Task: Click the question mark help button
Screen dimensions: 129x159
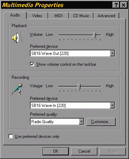Action: pyautogui.click(x=116, y=5)
